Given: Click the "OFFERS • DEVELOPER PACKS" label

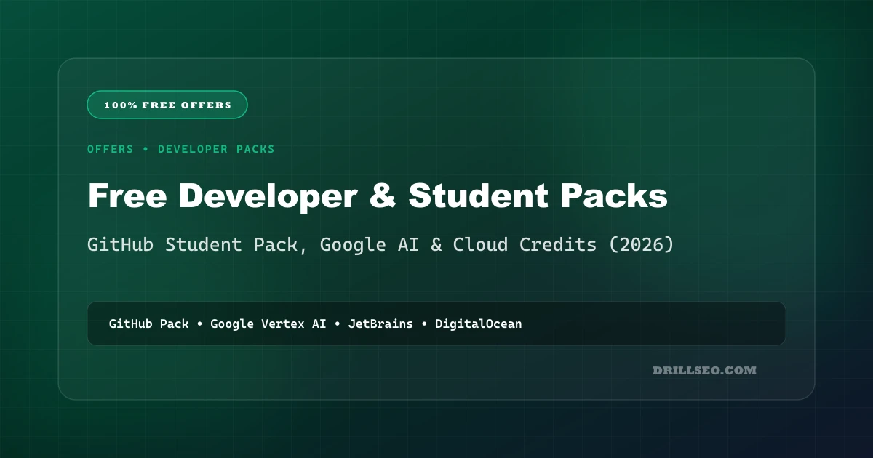Looking at the screenshot, I should click(x=181, y=149).
